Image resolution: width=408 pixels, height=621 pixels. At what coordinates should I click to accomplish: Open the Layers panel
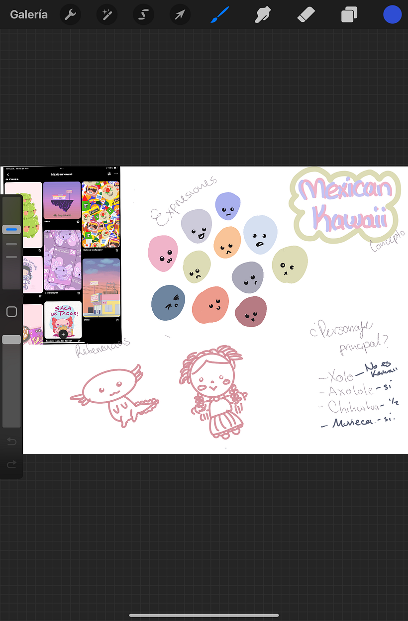(349, 14)
